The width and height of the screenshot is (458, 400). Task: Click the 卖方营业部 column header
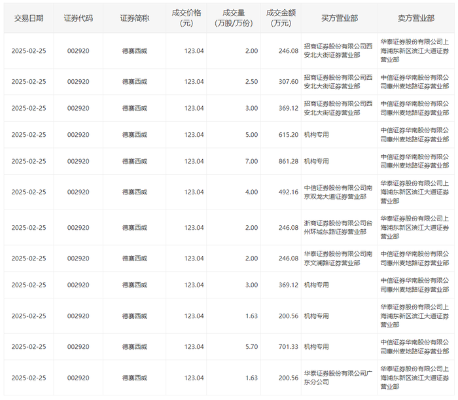point(416,18)
